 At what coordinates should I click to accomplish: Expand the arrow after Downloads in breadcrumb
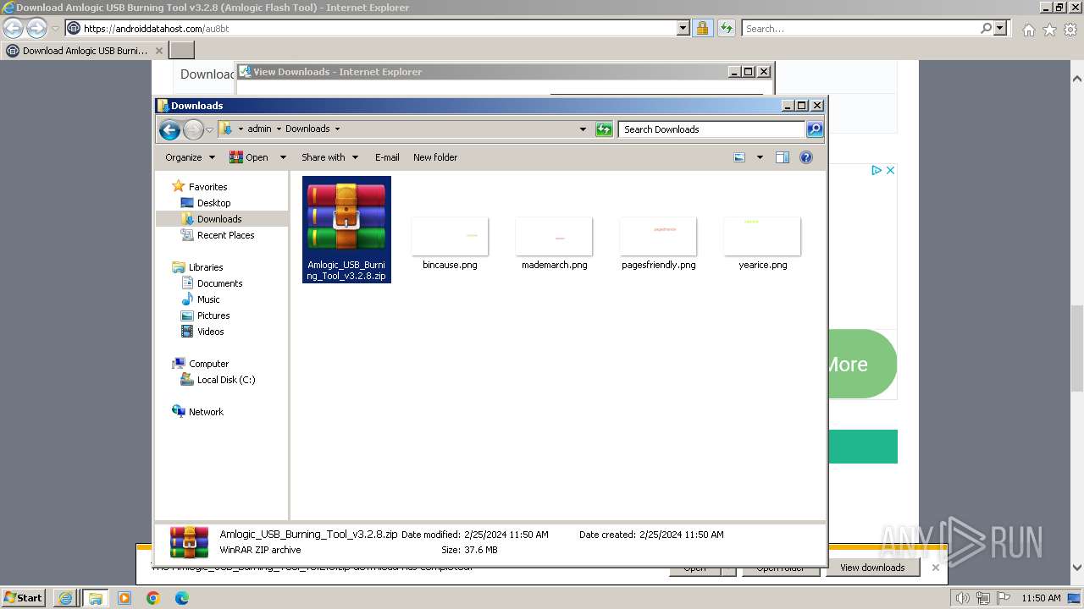337,129
